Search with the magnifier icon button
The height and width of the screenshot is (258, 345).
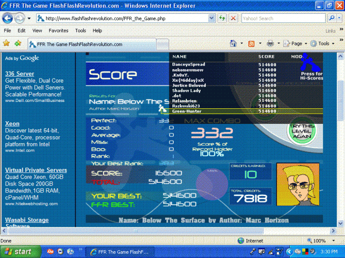point(332,18)
